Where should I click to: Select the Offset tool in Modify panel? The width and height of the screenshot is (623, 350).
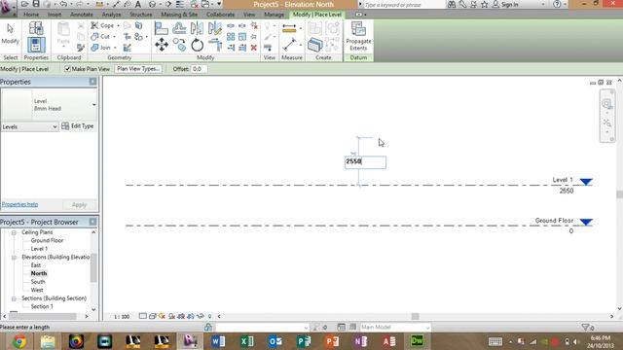coord(179,28)
